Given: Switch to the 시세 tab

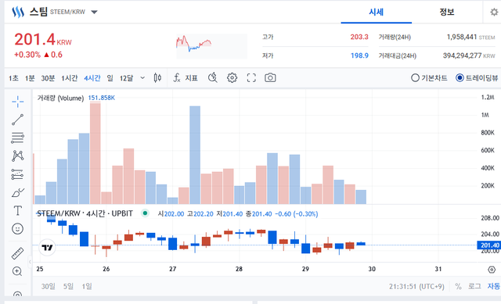Looking at the screenshot, I should pyautogui.click(x=376, y=13).
